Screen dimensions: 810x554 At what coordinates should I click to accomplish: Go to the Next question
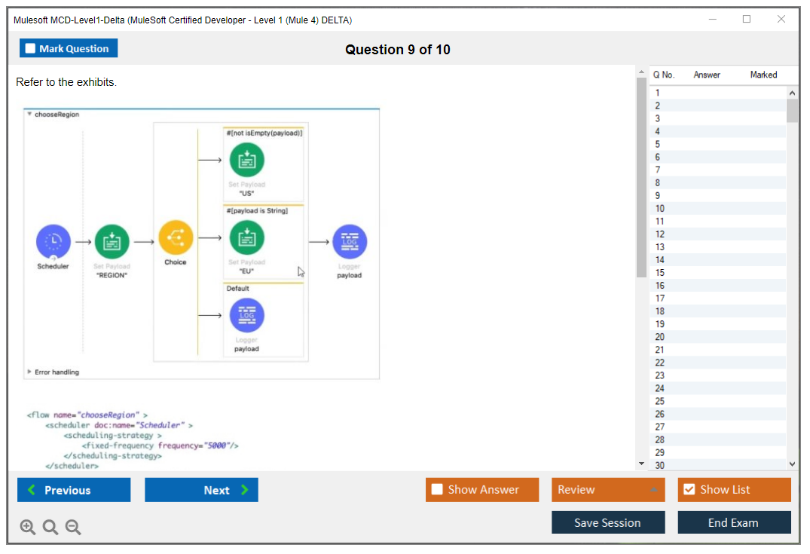201,490
